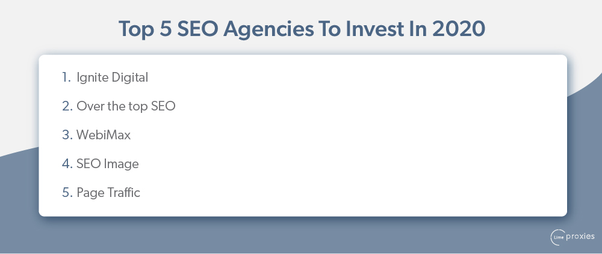This screenshot has width=602, height=254.
Task: Click 'Top 5' at the heading start
Action: 146,29
